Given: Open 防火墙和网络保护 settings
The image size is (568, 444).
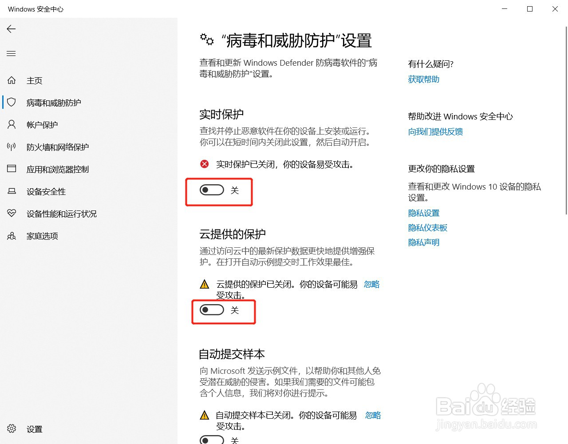Looking at the screenshot, I should 58,147.
